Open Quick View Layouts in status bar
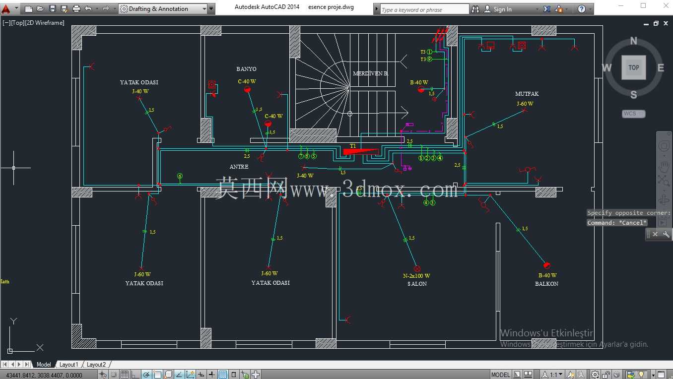 click(x=517, y=375)
